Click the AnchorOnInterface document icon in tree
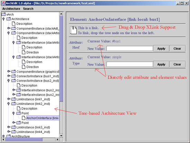This screenshot has height=143, width=190. click(x=23, y=118)
